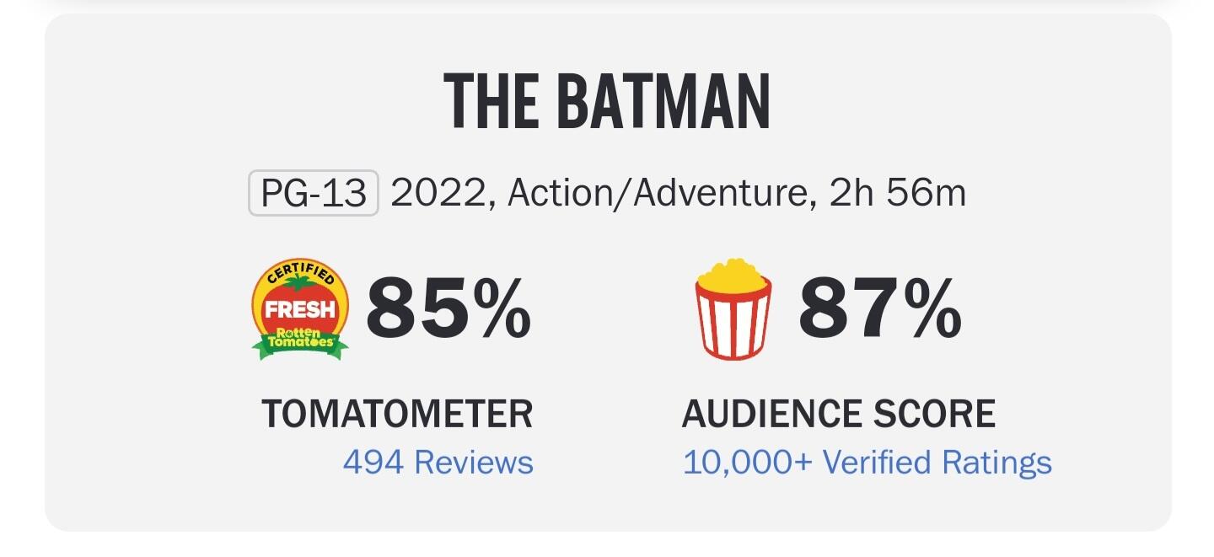The height and width of the screenshot is (557, 1214).
Task: Click the 85% Tomatometer score
Action: click(448, 310)
